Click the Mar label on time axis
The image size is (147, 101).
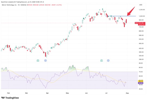pos(26,93)
